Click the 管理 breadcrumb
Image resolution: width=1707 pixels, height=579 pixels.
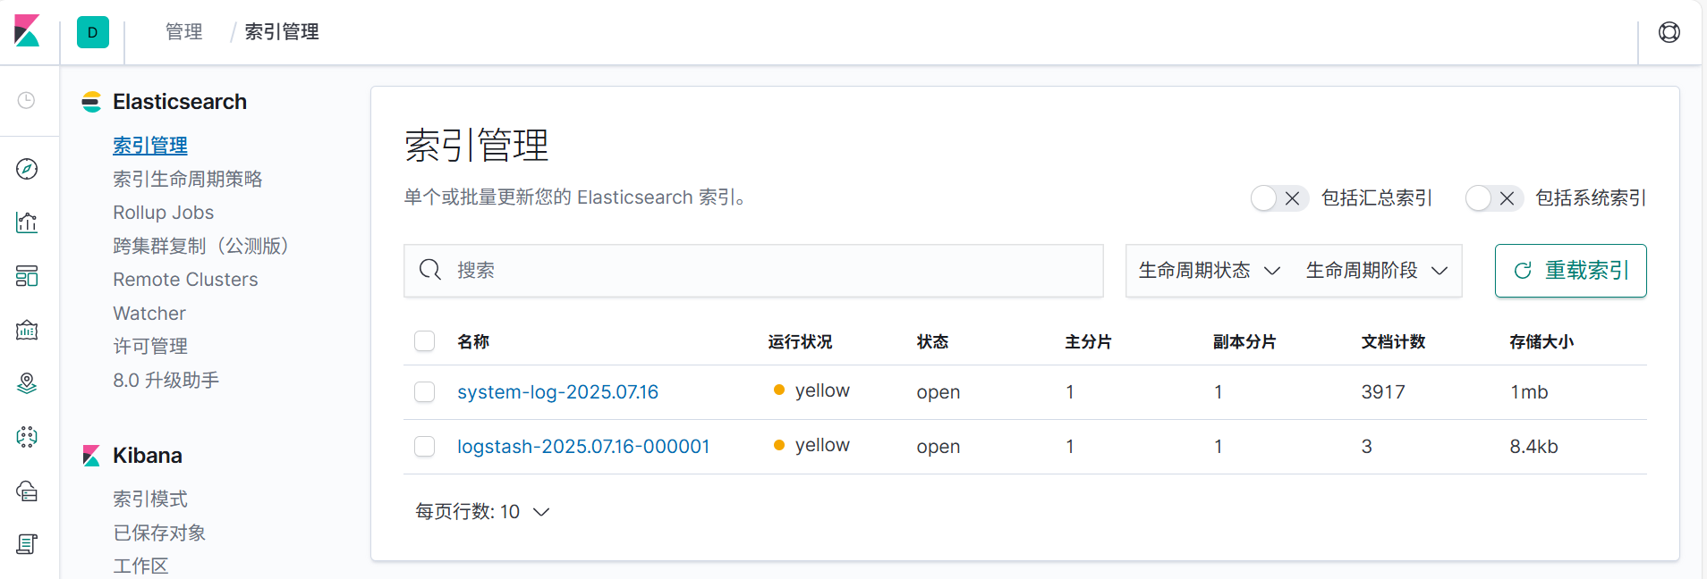click(x=184, y=32)
